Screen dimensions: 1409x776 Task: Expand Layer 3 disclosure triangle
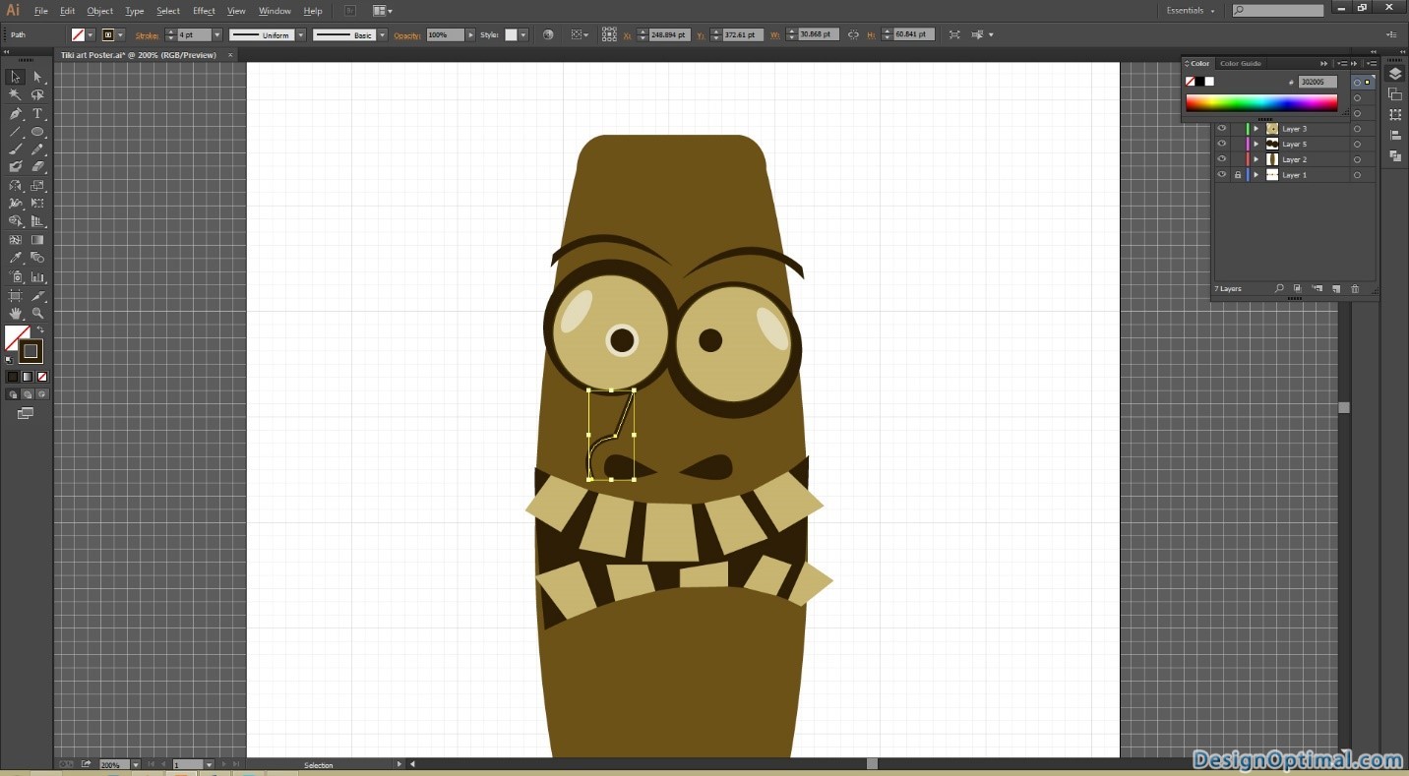coord(1256,129)
